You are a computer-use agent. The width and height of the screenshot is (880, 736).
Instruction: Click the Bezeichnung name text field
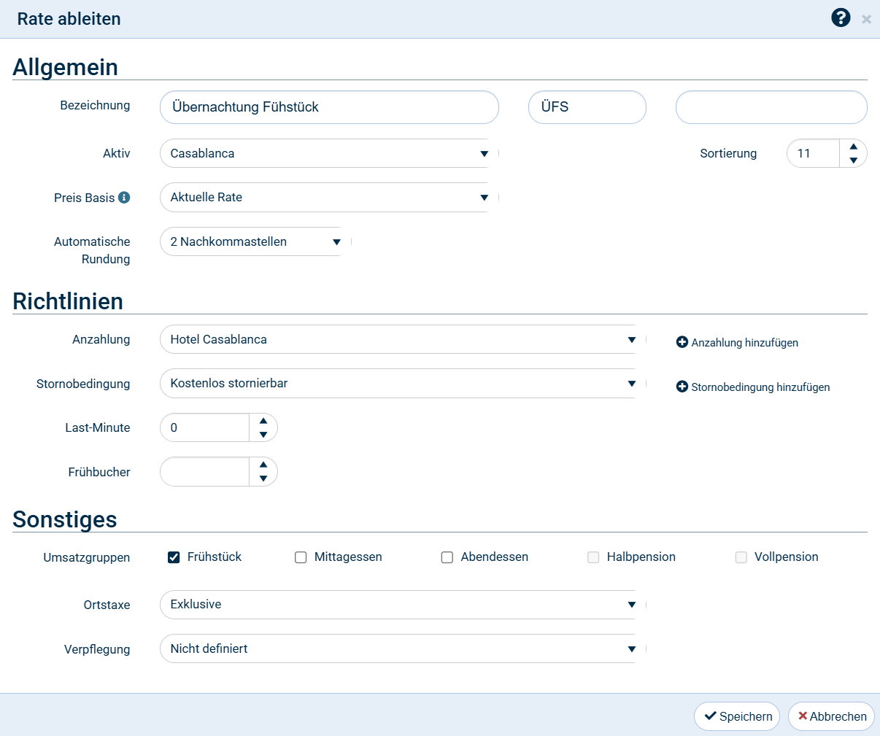click(329, 107)
